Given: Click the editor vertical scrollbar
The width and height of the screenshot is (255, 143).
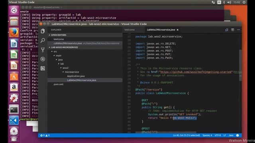Looking at the screenshot, I should [x=240, y=65].
